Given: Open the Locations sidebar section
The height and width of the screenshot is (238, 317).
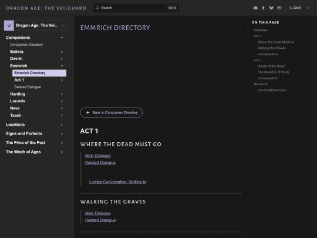Looking at the screenshot, I should coord(15,125).
